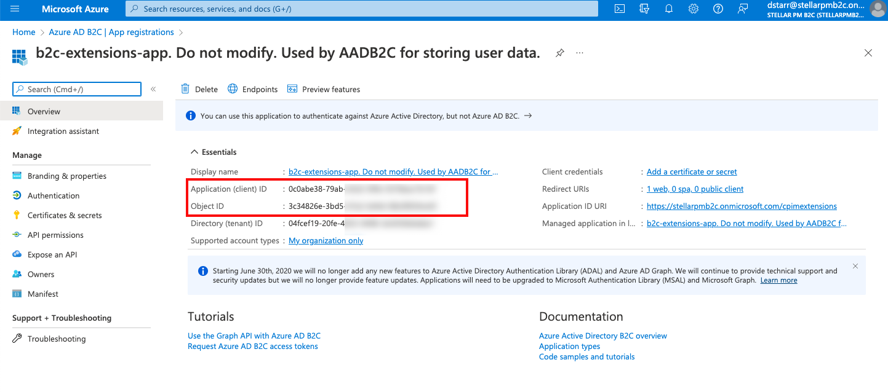Viewport: 888px width, 392px height.
Task: Open Request Azure AD B2C access tokens tutorial
Action: pos(253,346)
